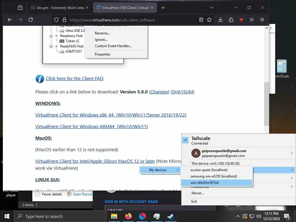The width and height of the screenshot is (296, 222).
Task: Select oculus-quest (localhost) device
Action: point(217,170)
